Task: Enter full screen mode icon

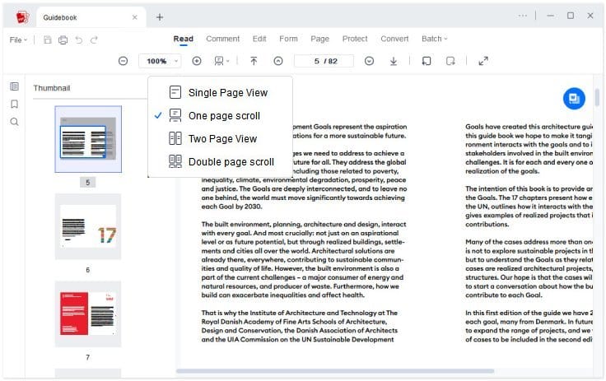Action: click(483, 61)
